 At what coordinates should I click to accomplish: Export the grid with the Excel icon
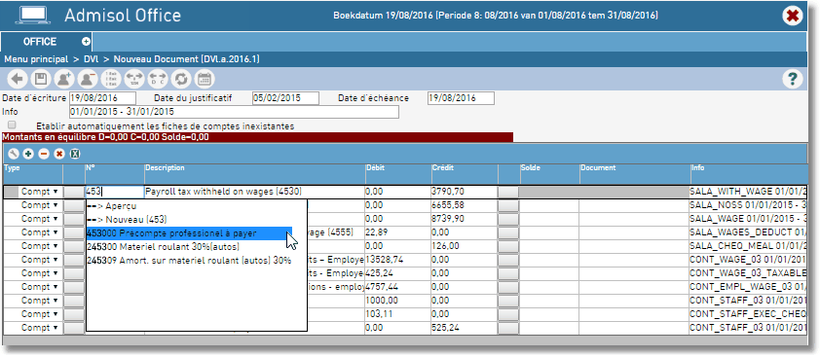click(x=75, y=155)
